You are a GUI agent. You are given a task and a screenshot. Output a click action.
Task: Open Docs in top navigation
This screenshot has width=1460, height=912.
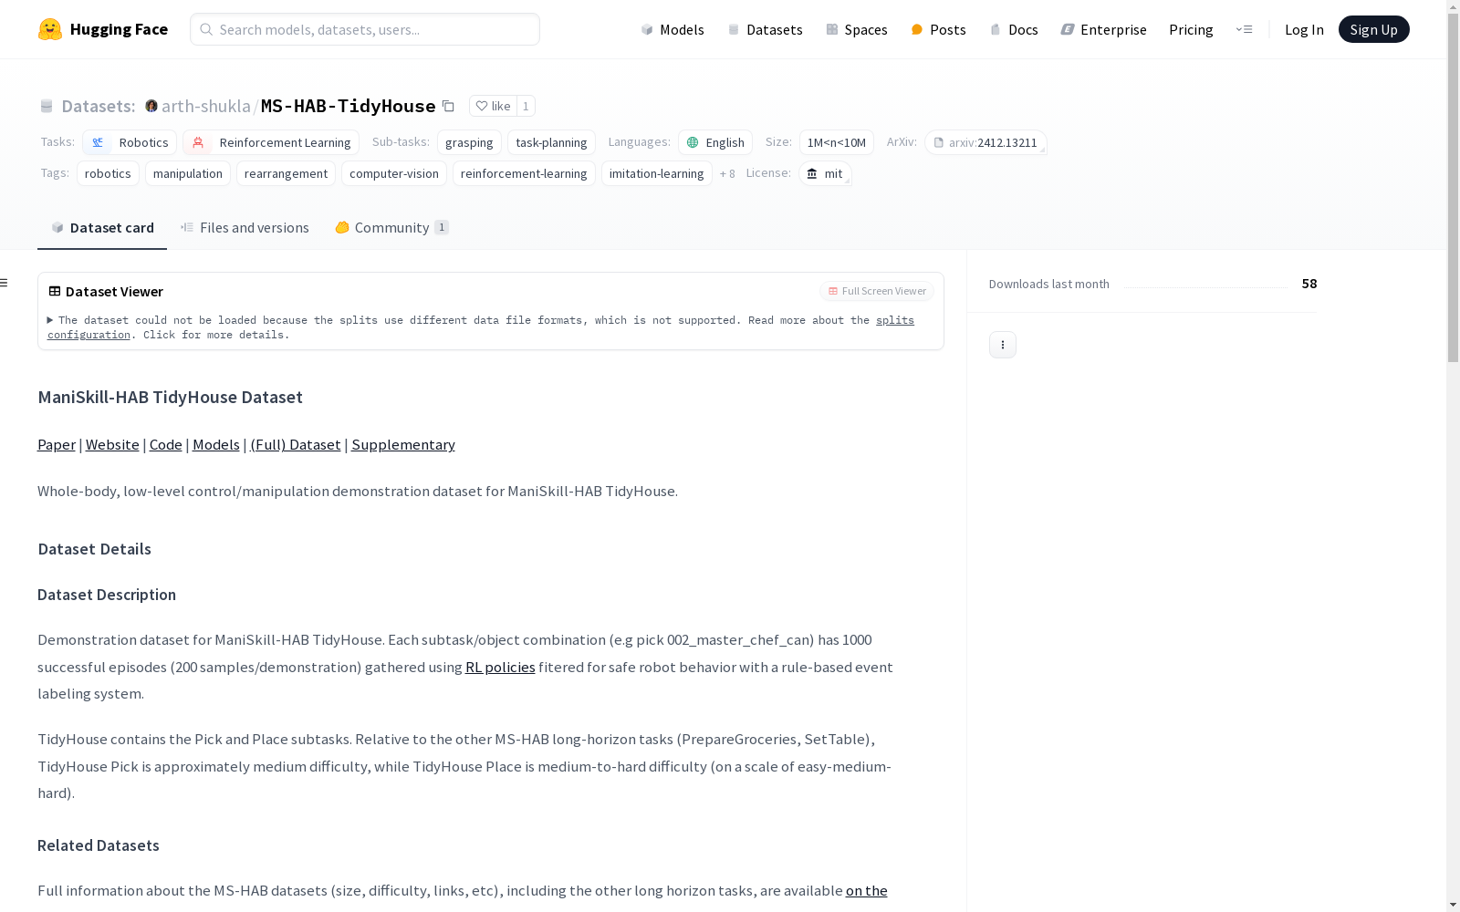pyautogui.click(x=1014, y=29)
